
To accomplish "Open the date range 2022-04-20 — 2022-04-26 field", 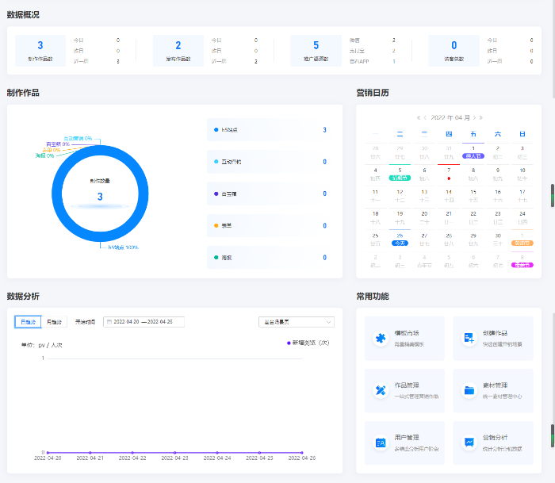I will pyautogui.click(x=144, y=322).
